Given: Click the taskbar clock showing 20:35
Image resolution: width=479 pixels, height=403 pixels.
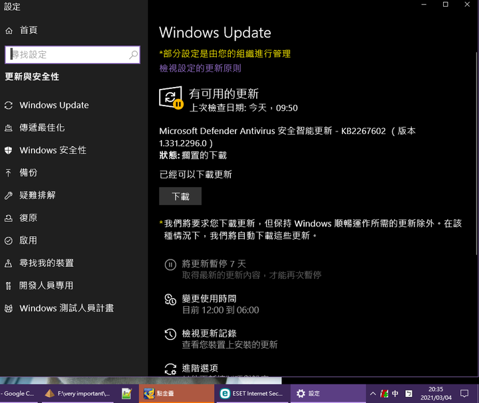Looking at the screenshot, I should 436,394.
